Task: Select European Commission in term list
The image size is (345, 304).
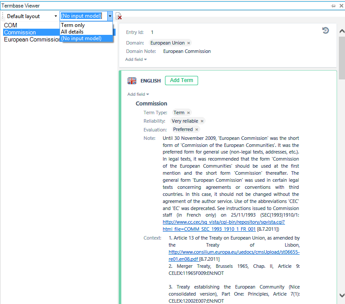Action: click(x=32, y=39)
